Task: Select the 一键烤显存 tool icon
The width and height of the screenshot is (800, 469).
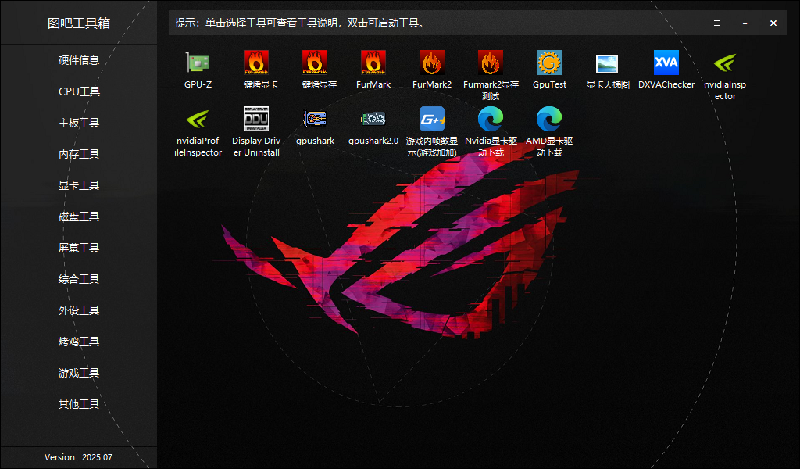Action: (x=315, y=63)
